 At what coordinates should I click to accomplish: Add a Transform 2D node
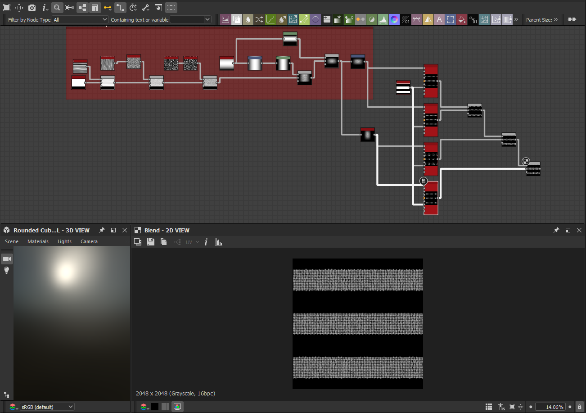coord(451,19)
